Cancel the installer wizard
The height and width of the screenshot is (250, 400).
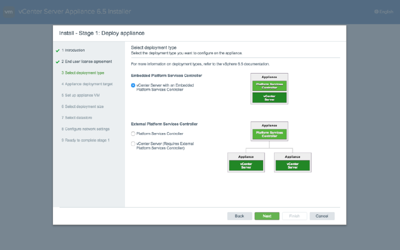tap(321, 216)
